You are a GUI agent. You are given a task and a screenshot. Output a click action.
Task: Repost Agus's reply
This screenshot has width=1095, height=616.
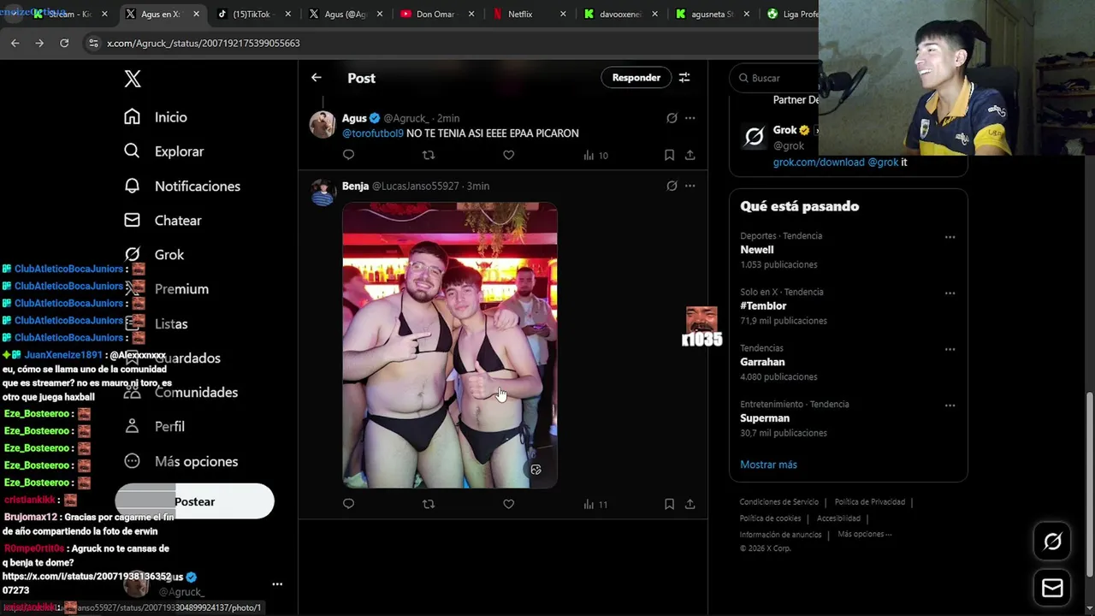coord(429,155)
